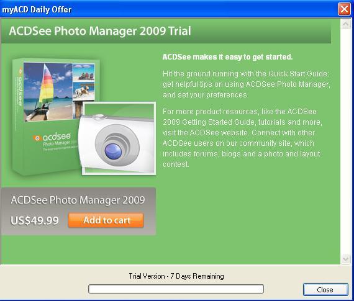Image resolution: width=354 pixels, height=301 pixels.
Task: Click the trial days remaining progress bar
Action: point(176,289)
